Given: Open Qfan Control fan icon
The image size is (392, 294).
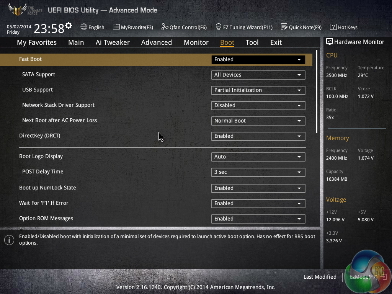Looking at the screenshot, I should point(165,27).
